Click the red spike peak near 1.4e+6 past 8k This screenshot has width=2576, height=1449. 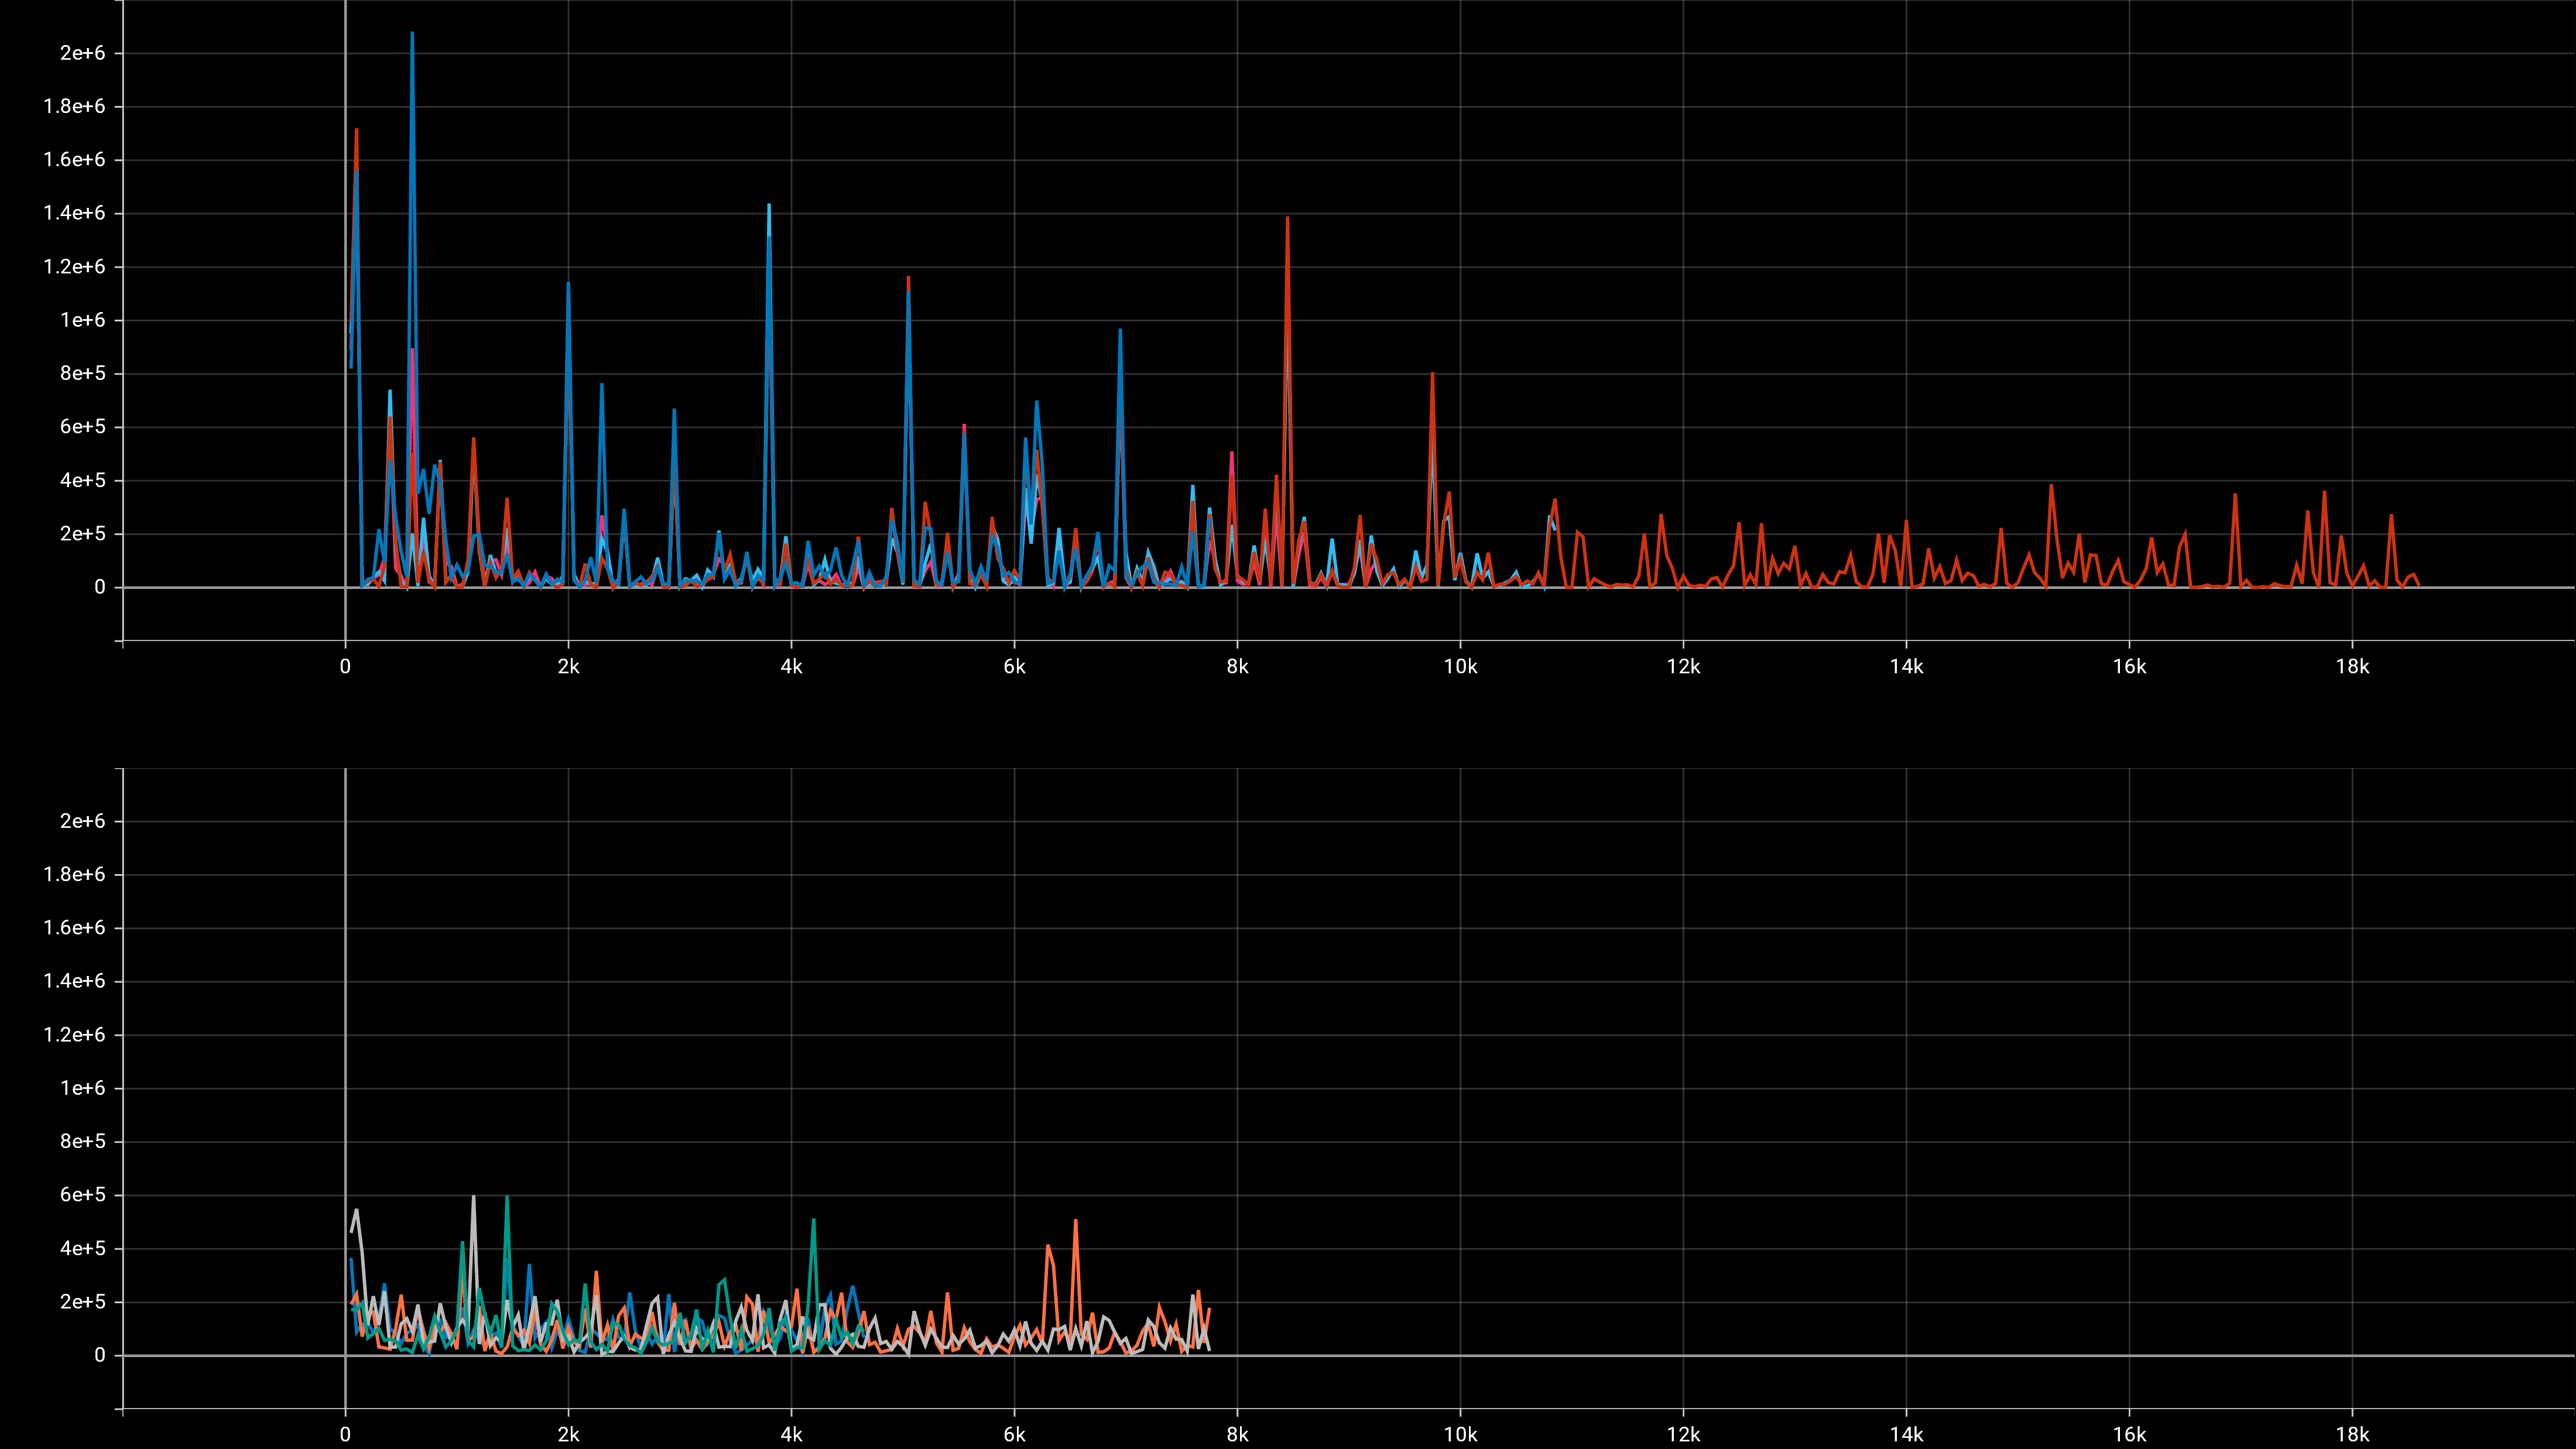pos(1287,218)
